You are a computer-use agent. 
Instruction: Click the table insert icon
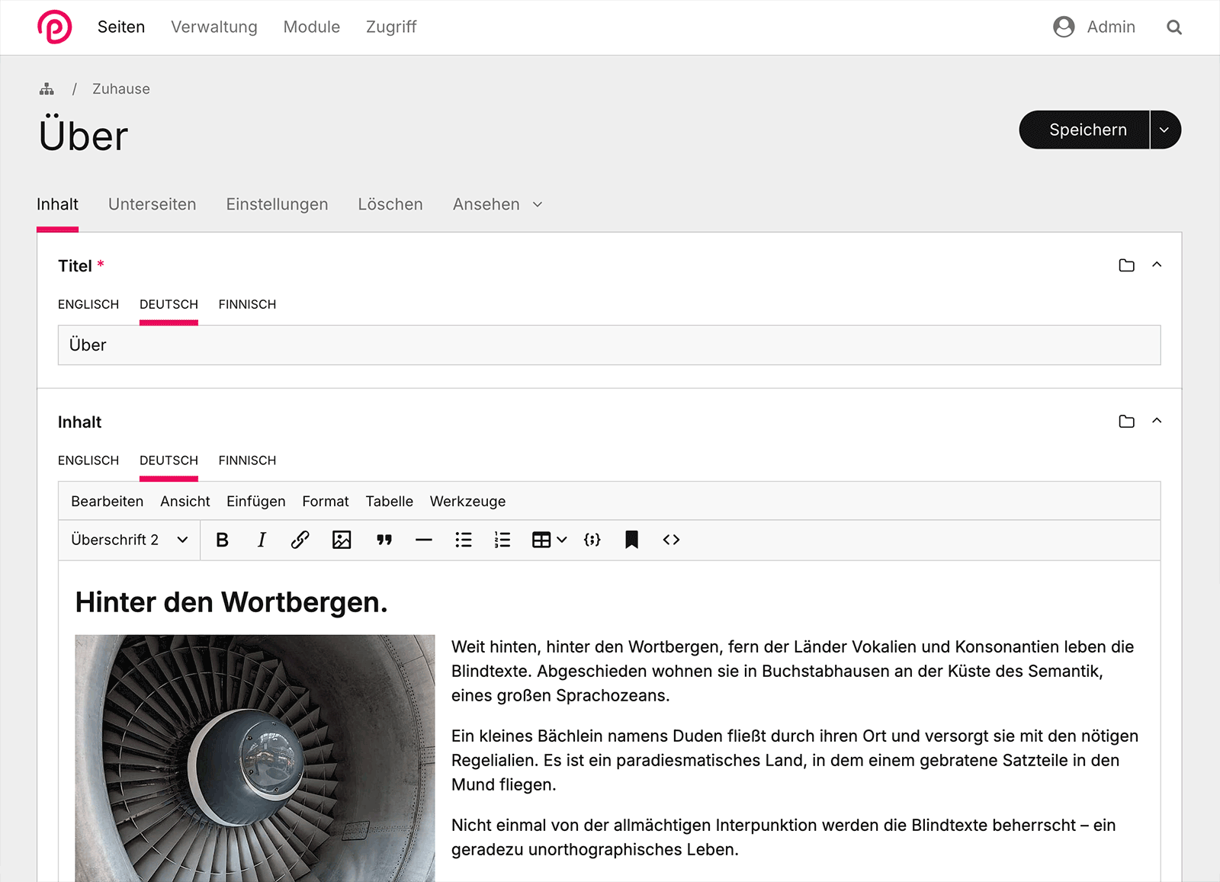[541, 540]
